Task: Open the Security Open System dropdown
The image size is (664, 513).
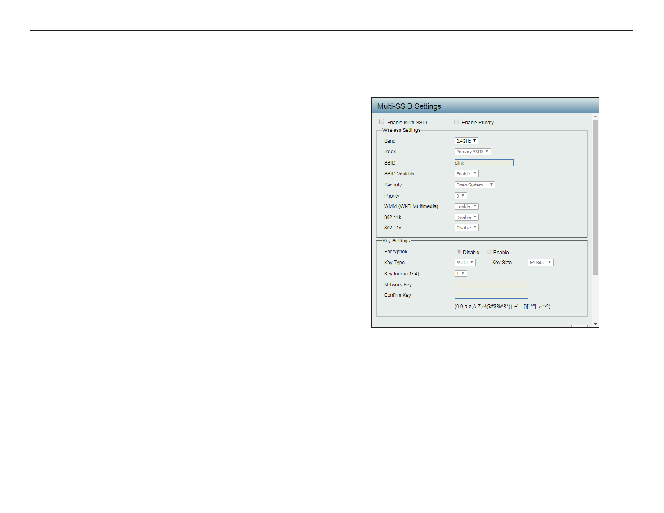Action: click(x=475, y=185)
